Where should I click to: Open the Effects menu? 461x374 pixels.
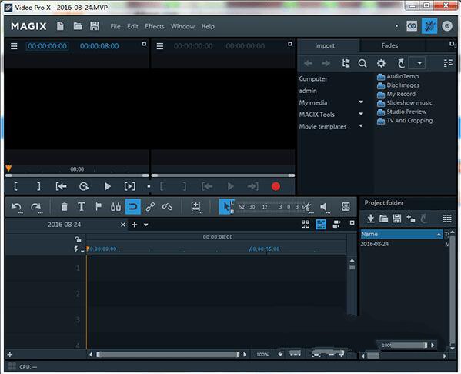[155, 26]
